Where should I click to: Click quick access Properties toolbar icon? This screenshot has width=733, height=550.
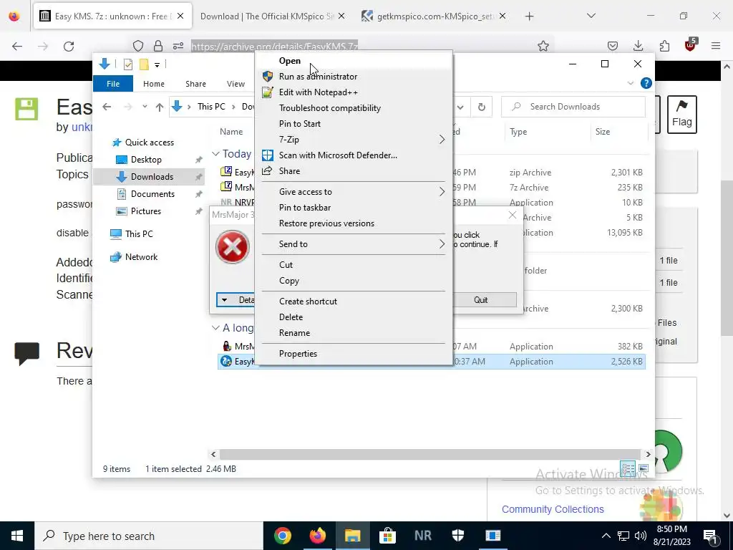pyautogui.click(x=128, y=64)
